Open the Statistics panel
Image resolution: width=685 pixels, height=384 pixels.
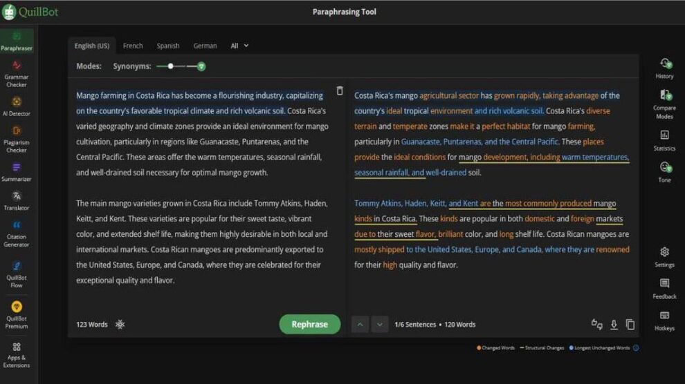click(664, 140)
